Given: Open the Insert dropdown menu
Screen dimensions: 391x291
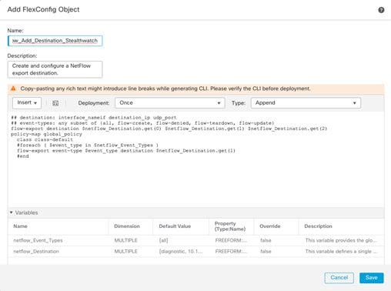Looking at the screenshot, I should click(27, 103).
